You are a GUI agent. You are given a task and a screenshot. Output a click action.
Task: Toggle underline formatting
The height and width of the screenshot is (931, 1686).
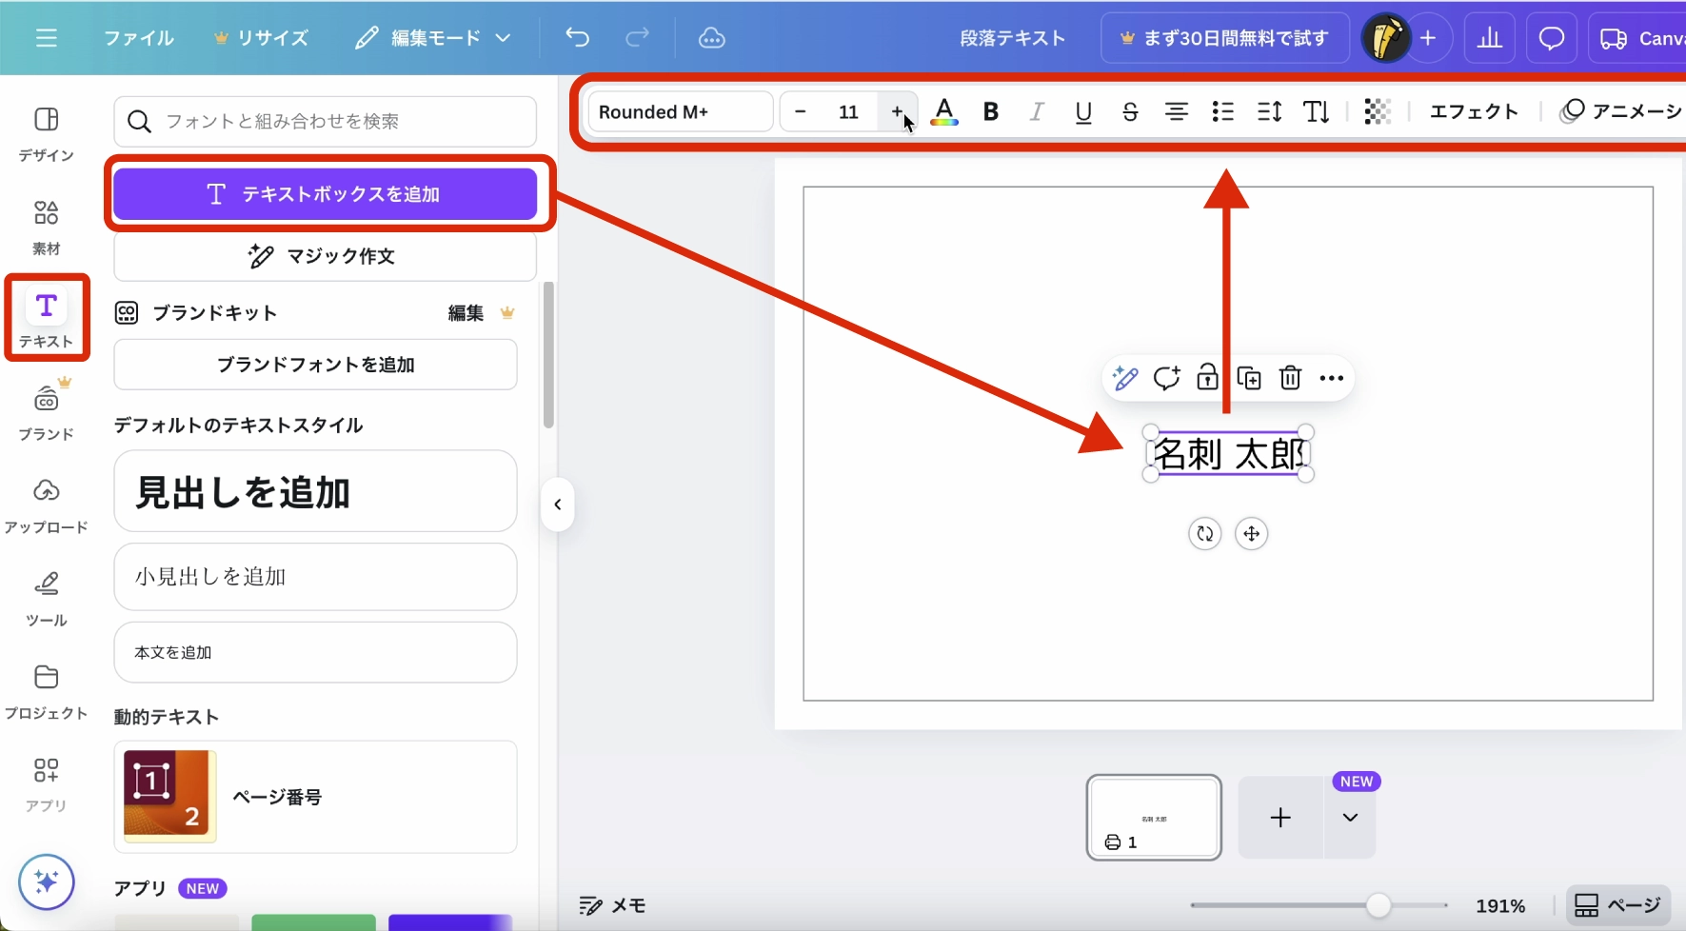(x=1083, y=112)
